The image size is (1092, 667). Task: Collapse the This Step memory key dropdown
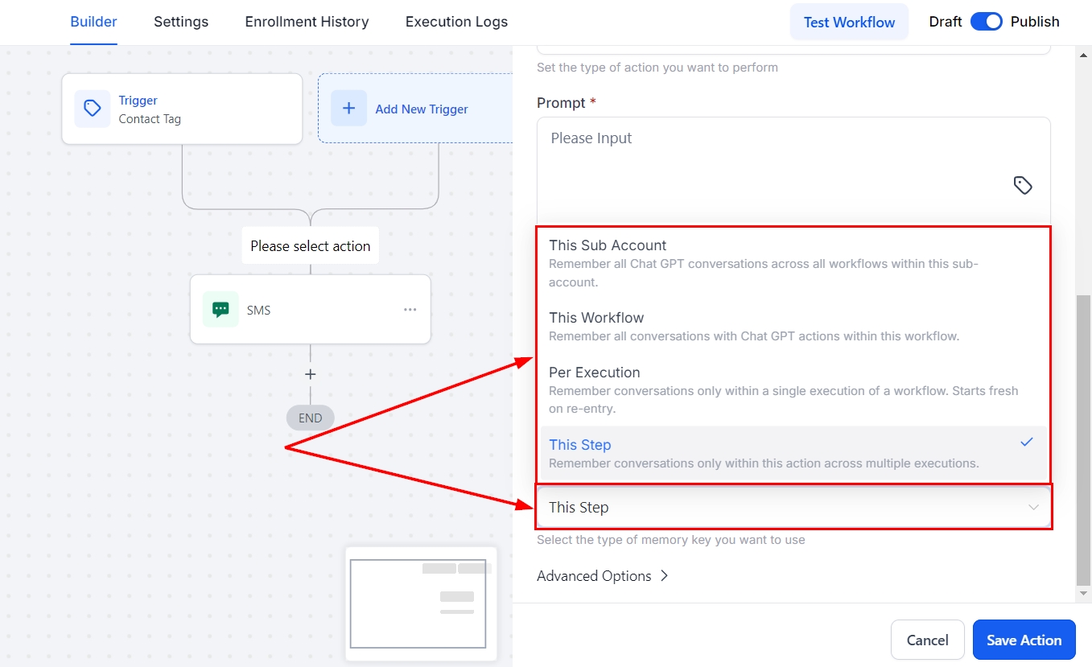pyautogui.click(x=1033, y=508)
